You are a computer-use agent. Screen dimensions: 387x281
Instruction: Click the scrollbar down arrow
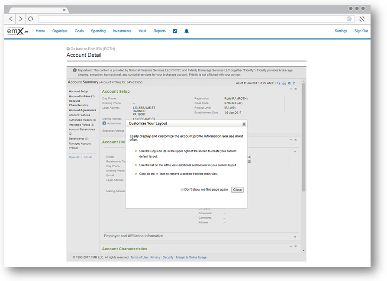pyautogui.click(x=303, y=250)
